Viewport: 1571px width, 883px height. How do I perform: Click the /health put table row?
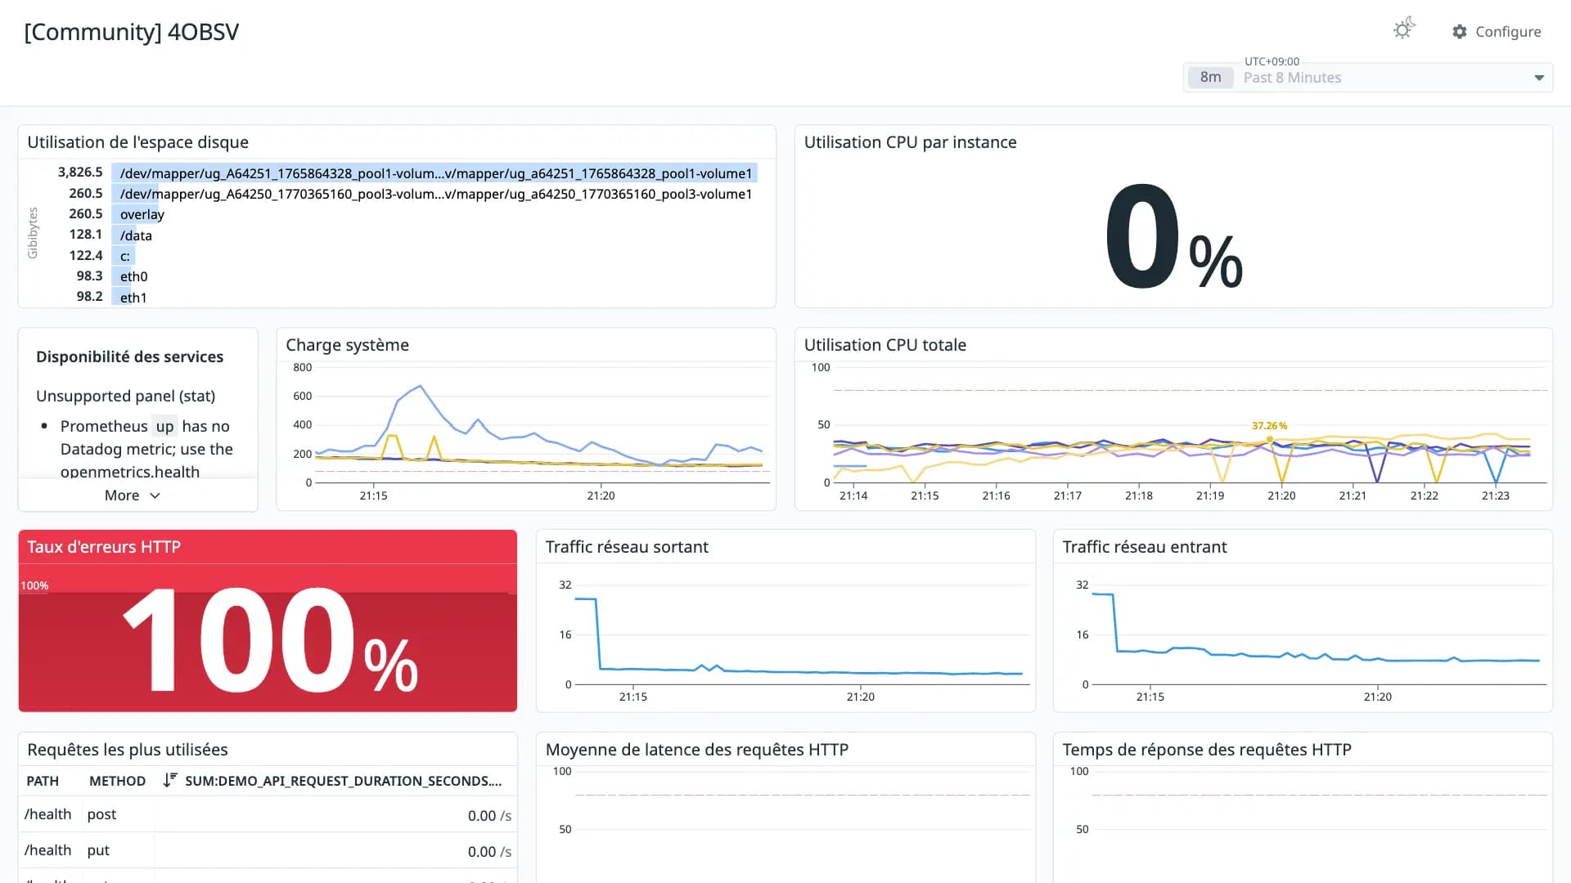coord(268,850)
